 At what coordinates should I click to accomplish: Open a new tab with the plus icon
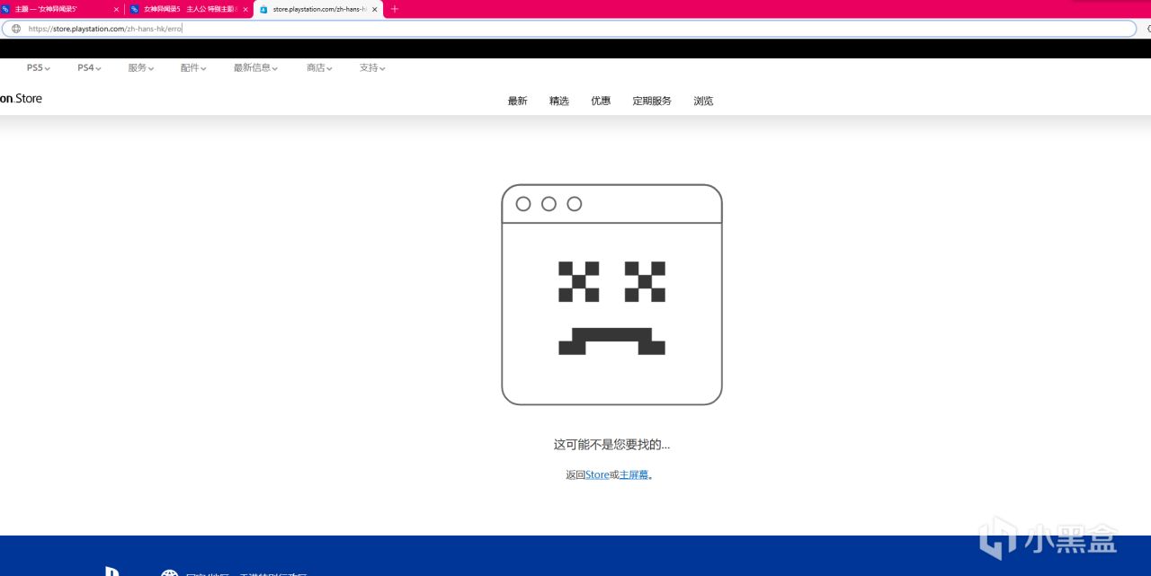click(x=395, y=9)
